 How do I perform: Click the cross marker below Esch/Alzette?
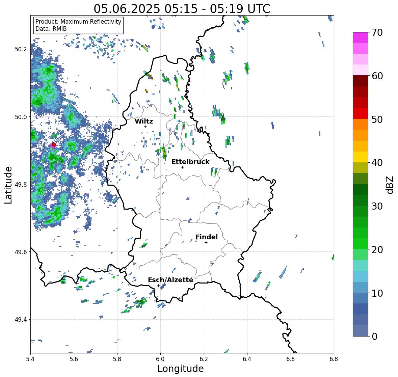point(158,286)
